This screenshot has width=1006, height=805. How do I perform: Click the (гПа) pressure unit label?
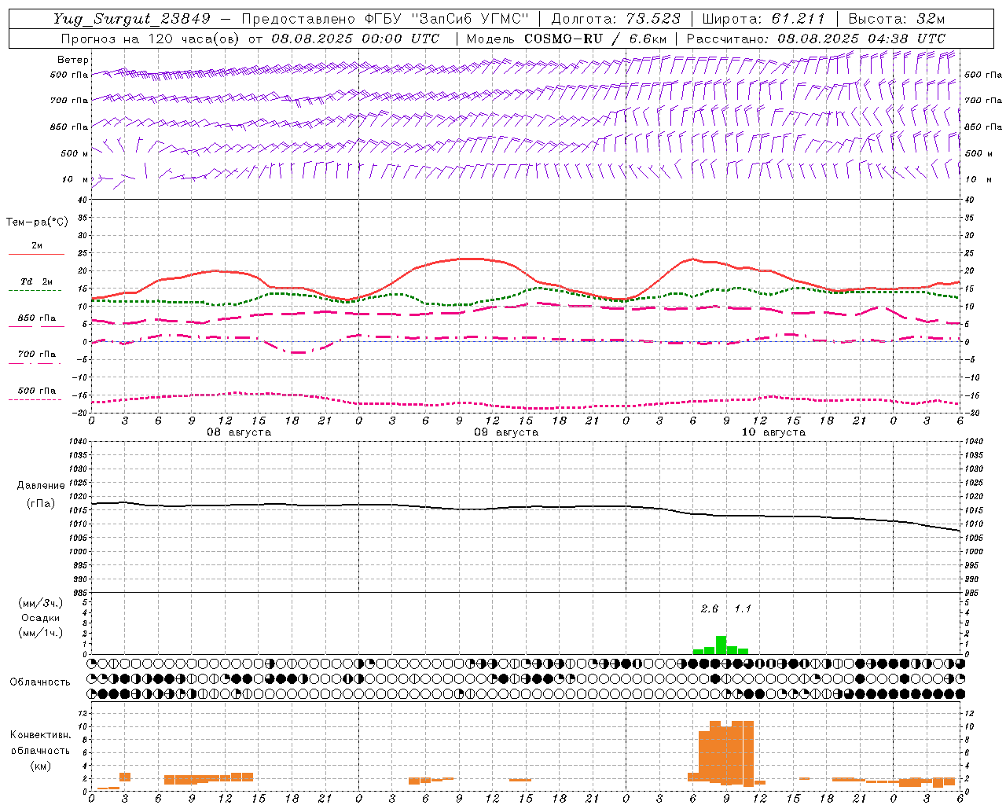pos(41,504)
